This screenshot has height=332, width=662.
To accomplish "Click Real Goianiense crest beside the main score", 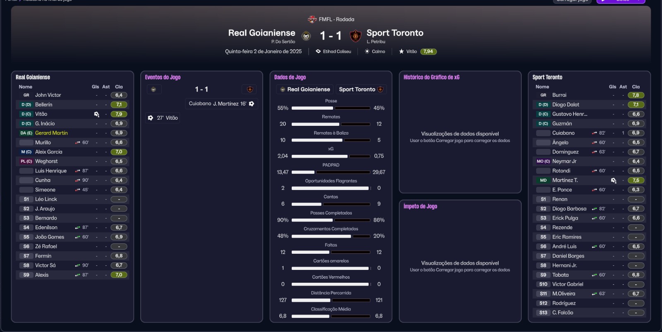I will [306, 36].
